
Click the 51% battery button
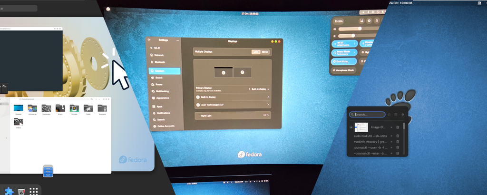[339, 21]
